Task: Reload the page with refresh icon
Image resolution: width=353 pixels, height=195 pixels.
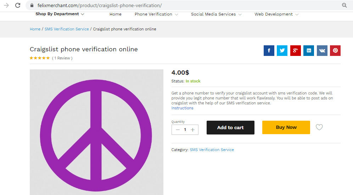Action: coord(18,5)
